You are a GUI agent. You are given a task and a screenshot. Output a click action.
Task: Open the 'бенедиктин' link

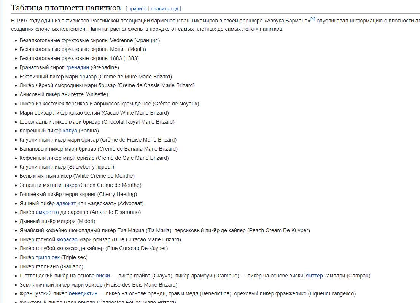83,293
